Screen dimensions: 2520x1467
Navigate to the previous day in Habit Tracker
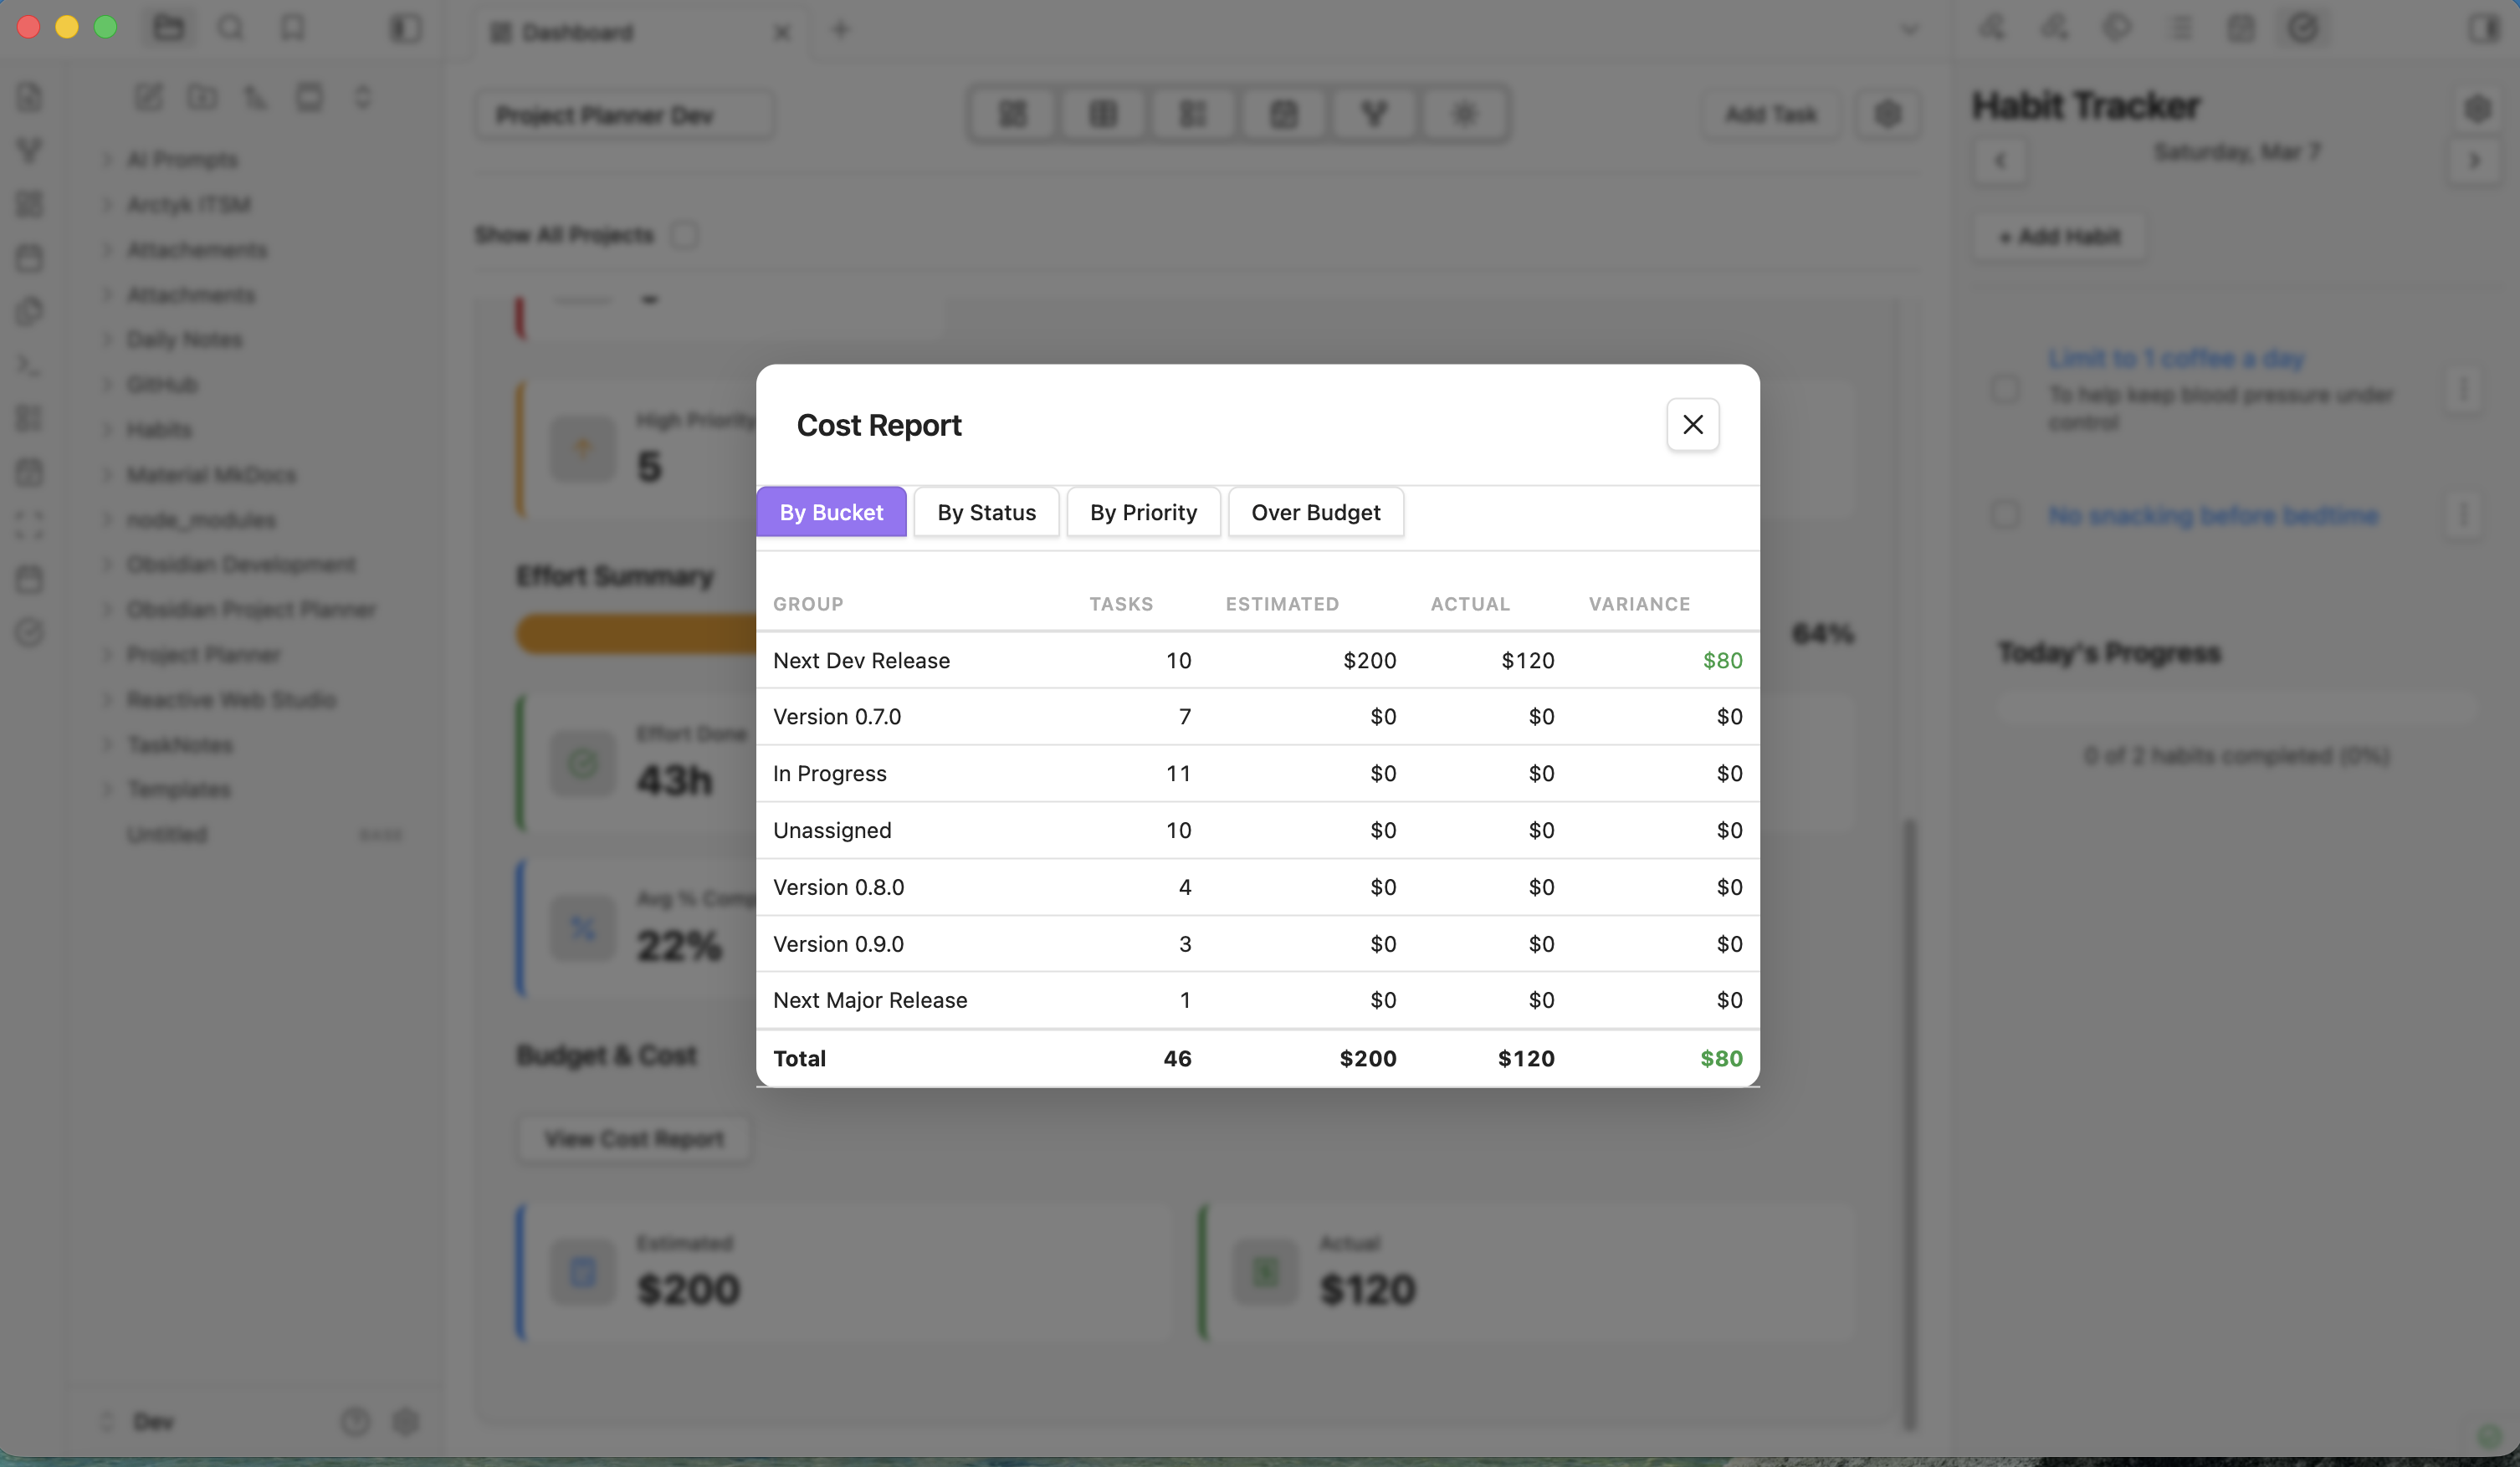[x=2001, y=159]
